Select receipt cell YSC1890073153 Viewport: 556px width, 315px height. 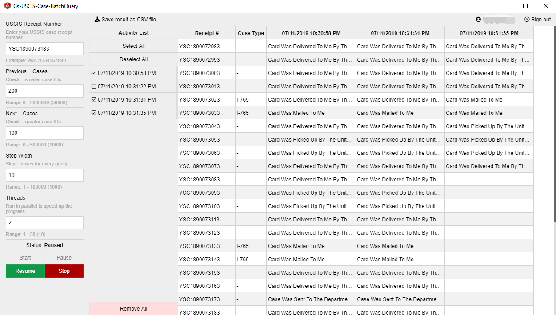click(207, 273)
